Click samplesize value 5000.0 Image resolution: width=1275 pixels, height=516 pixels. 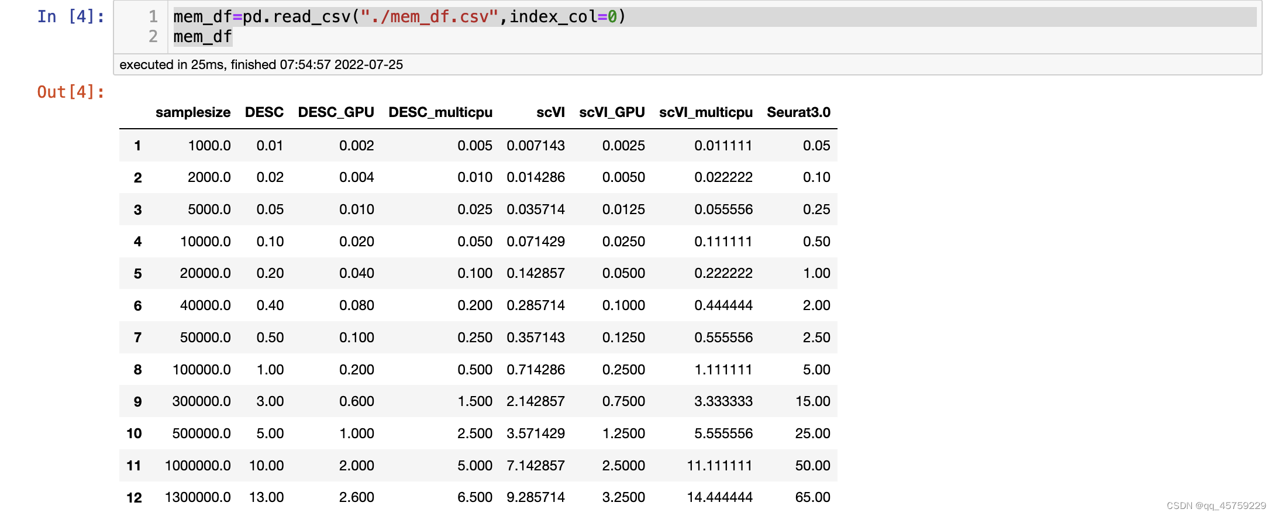209,209
